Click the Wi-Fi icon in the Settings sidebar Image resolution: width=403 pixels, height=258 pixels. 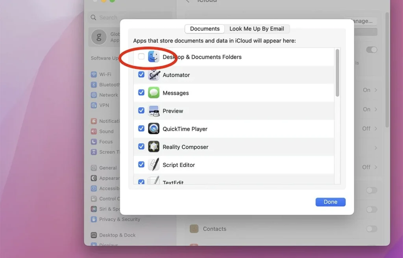[x=94, y=74]
